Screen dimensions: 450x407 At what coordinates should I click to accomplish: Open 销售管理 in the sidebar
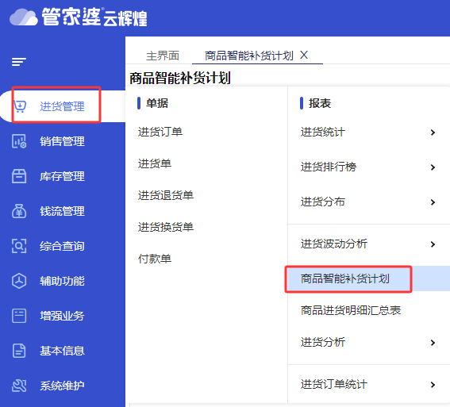click(62, 141)
